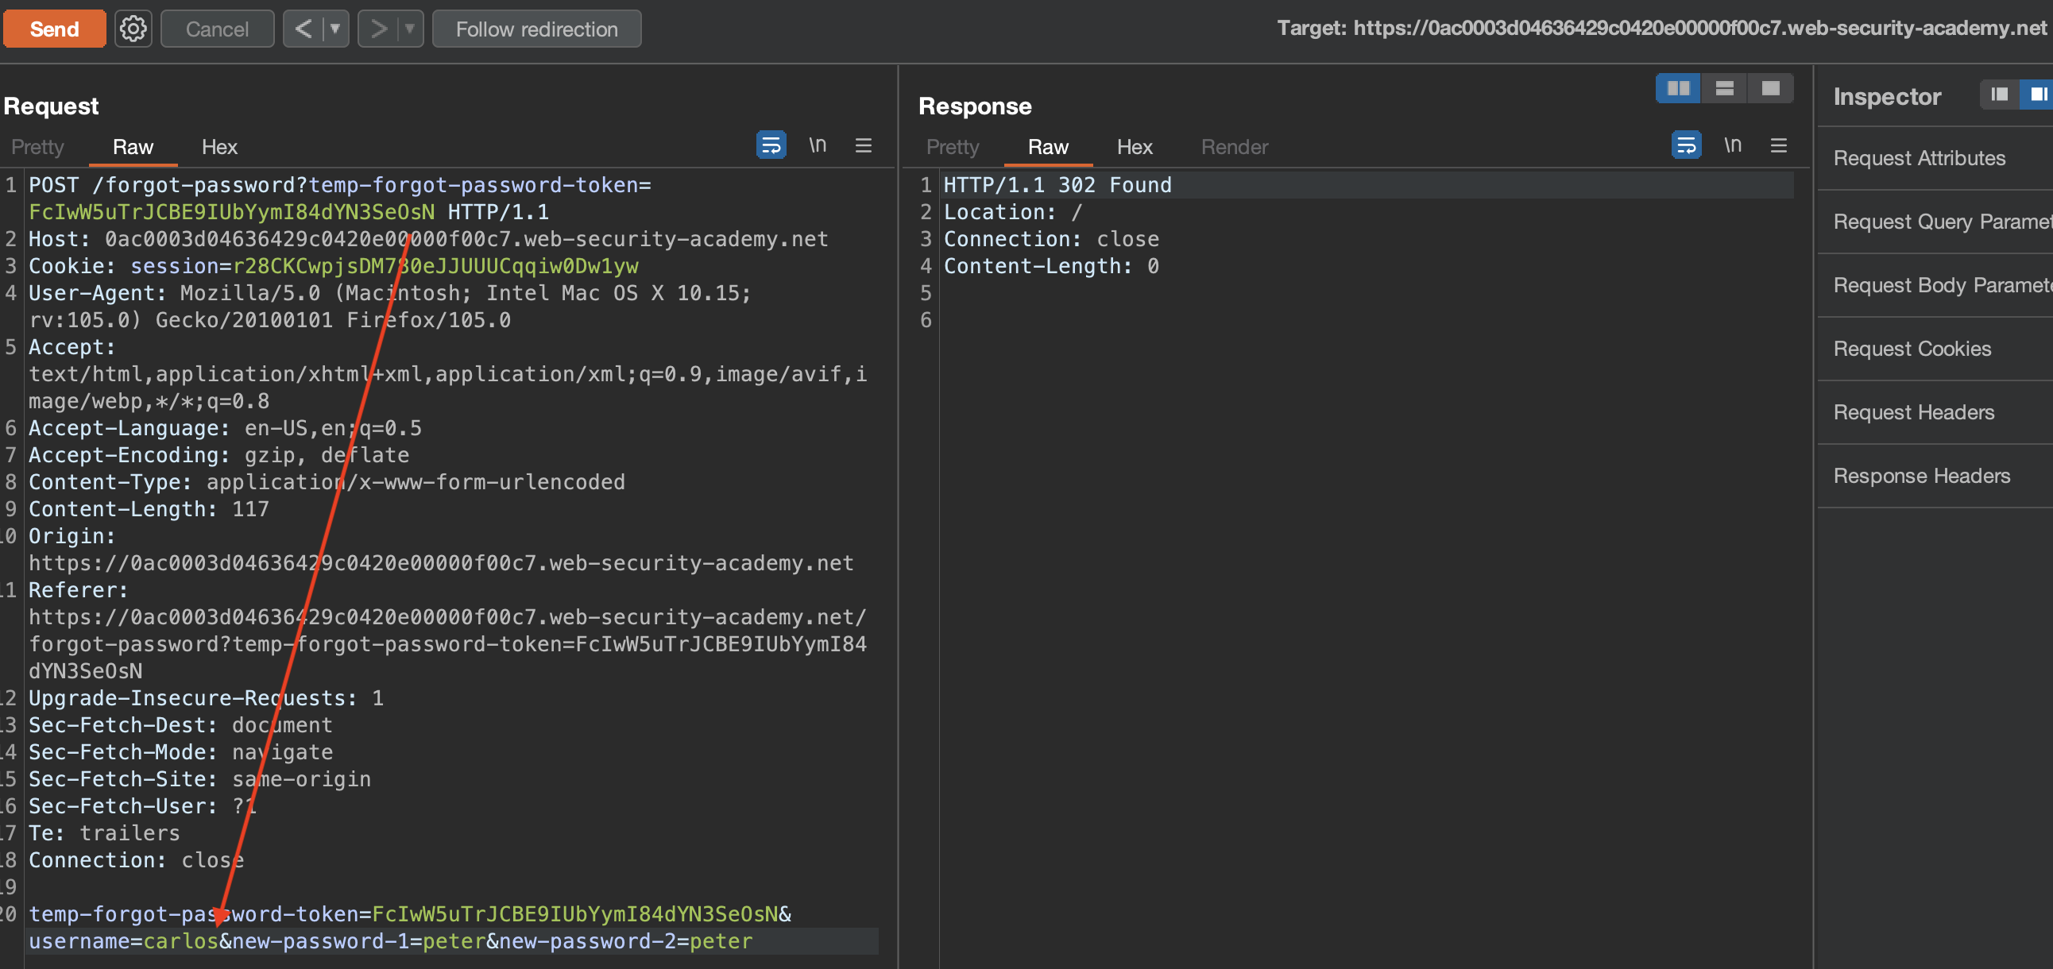Open the forward-history dropdown arrow
The height and width of the screenshot is (969, 2053).
(410, 29)
